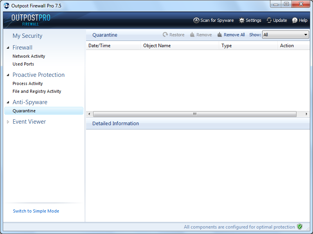313x234 pixels.
Task: Open the My Security overview
Action: (27, 36)
